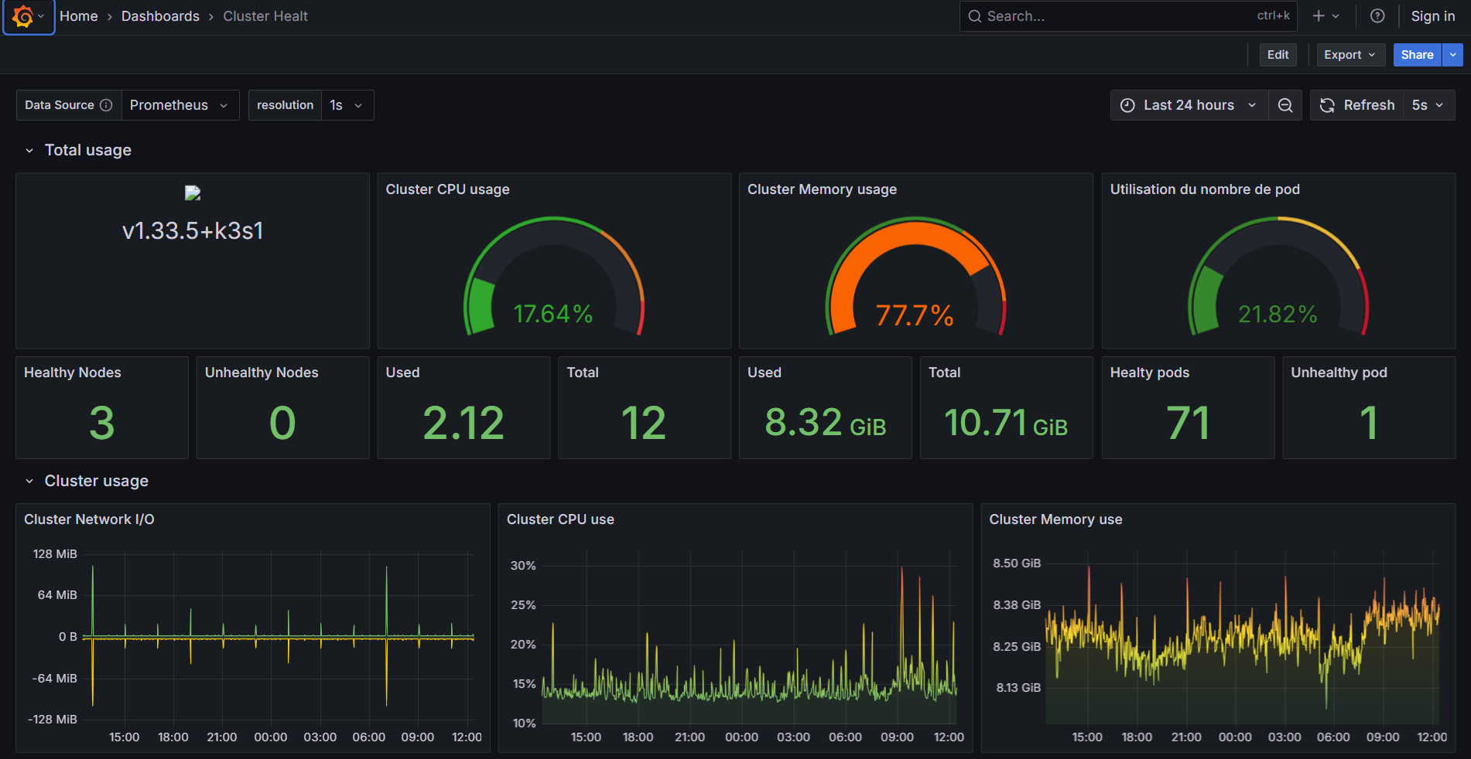Open the Share options arrow dropdown

[x=1452, y=55]
